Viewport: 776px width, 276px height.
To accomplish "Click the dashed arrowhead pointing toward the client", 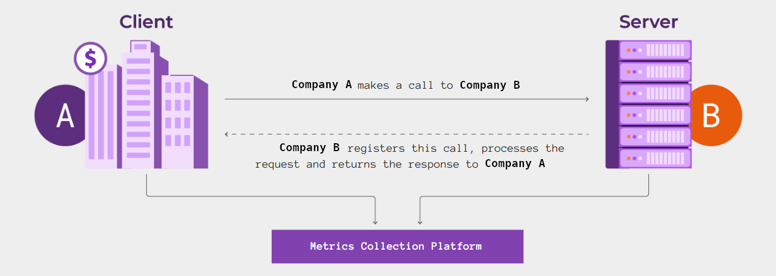I will [228, 133].
